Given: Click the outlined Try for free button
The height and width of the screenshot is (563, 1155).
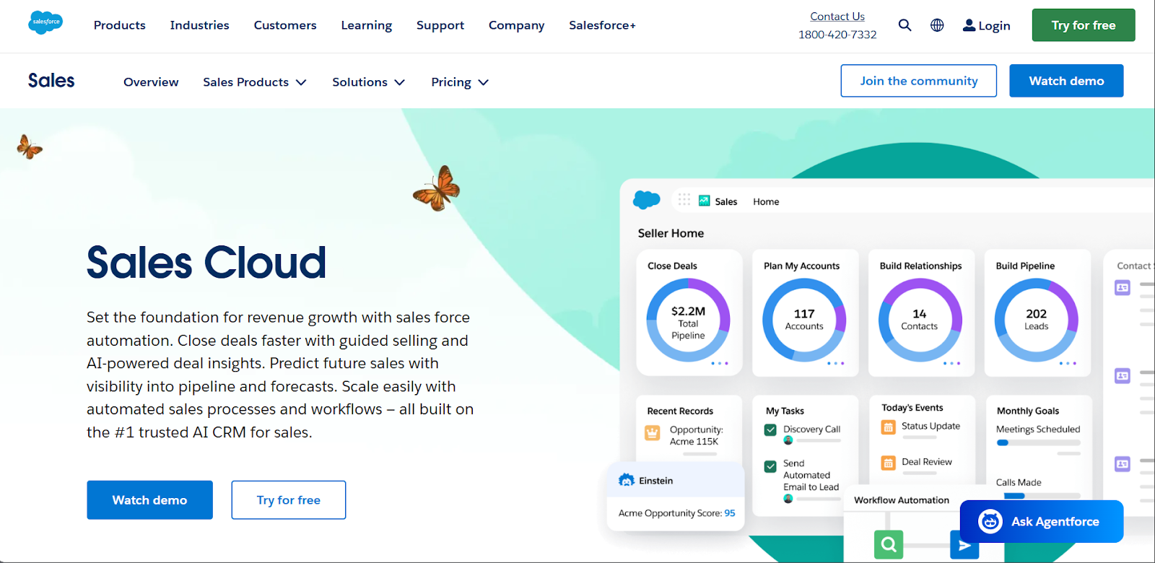Looking at the screenshot, I should pos(289,500).
